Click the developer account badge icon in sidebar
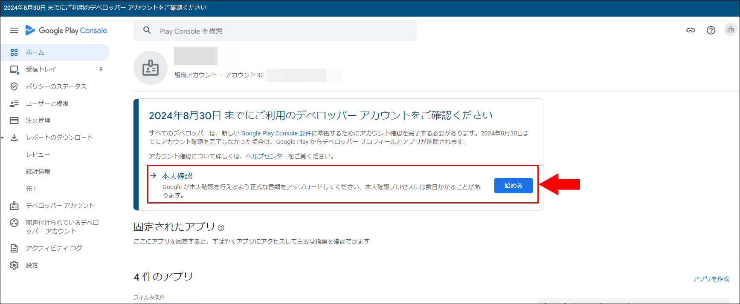 coord(14,206)
